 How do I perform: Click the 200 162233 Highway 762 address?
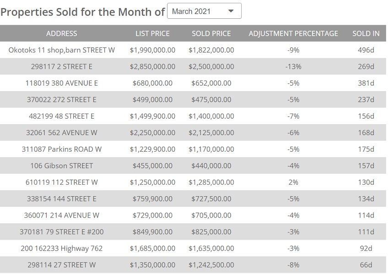coord(62,248)
